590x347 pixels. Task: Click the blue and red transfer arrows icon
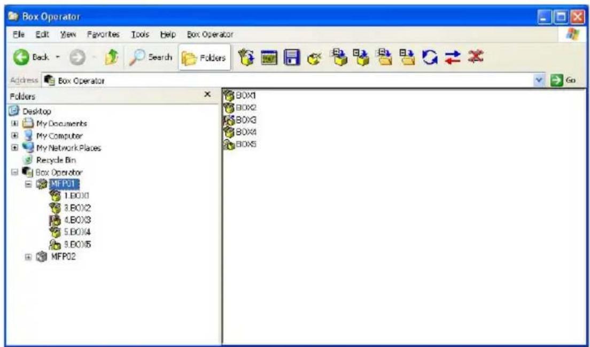click(x=452, y=58)
